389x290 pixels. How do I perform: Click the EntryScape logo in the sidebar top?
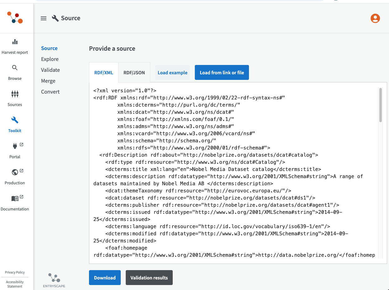[15, 17]
